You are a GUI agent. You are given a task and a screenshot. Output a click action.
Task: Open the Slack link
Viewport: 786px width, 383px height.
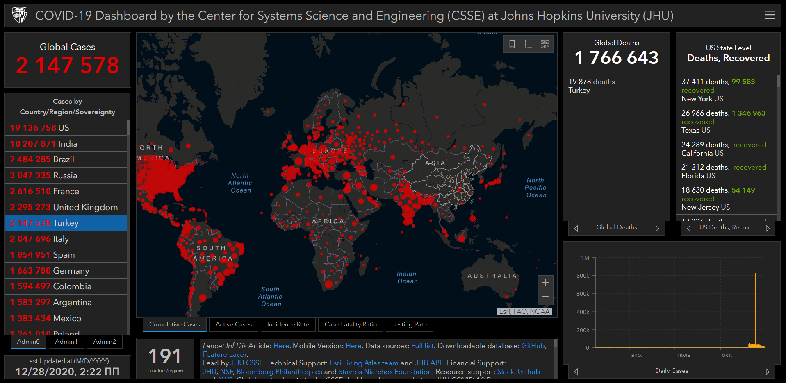point(506,372)
